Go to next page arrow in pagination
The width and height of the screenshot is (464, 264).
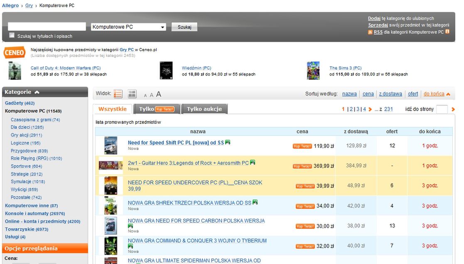pos(370,110)
